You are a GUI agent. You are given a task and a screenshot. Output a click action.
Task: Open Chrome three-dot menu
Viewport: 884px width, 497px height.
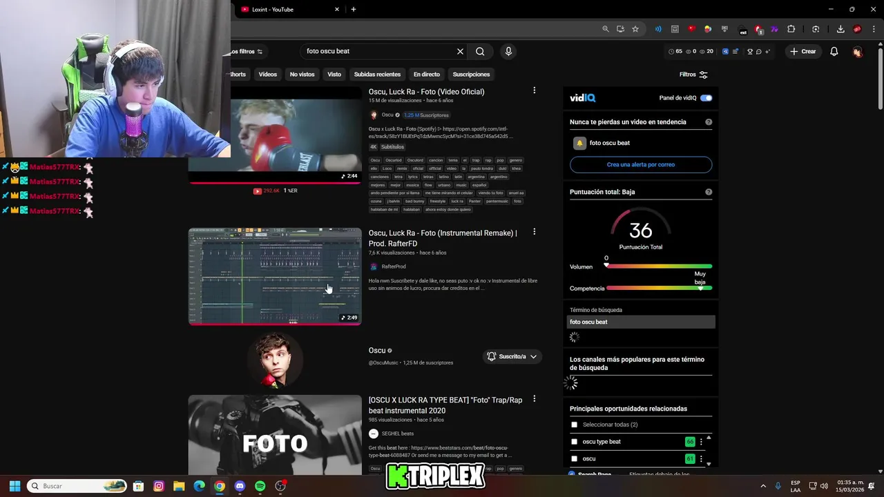[873, 29]
